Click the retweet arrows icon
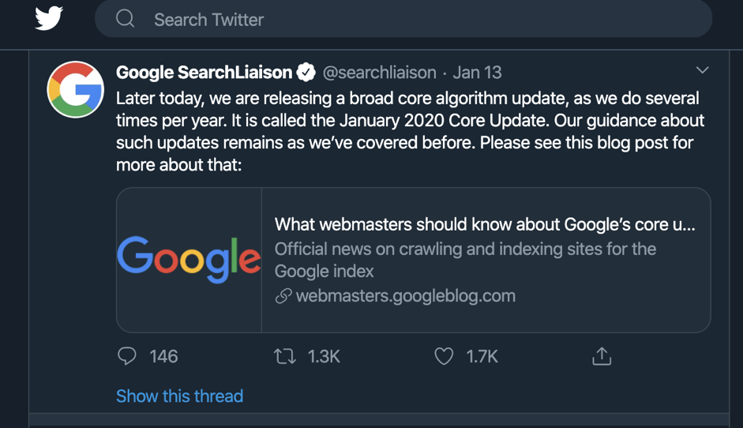This screenshot has width=743, height=428. click(285, 356)
